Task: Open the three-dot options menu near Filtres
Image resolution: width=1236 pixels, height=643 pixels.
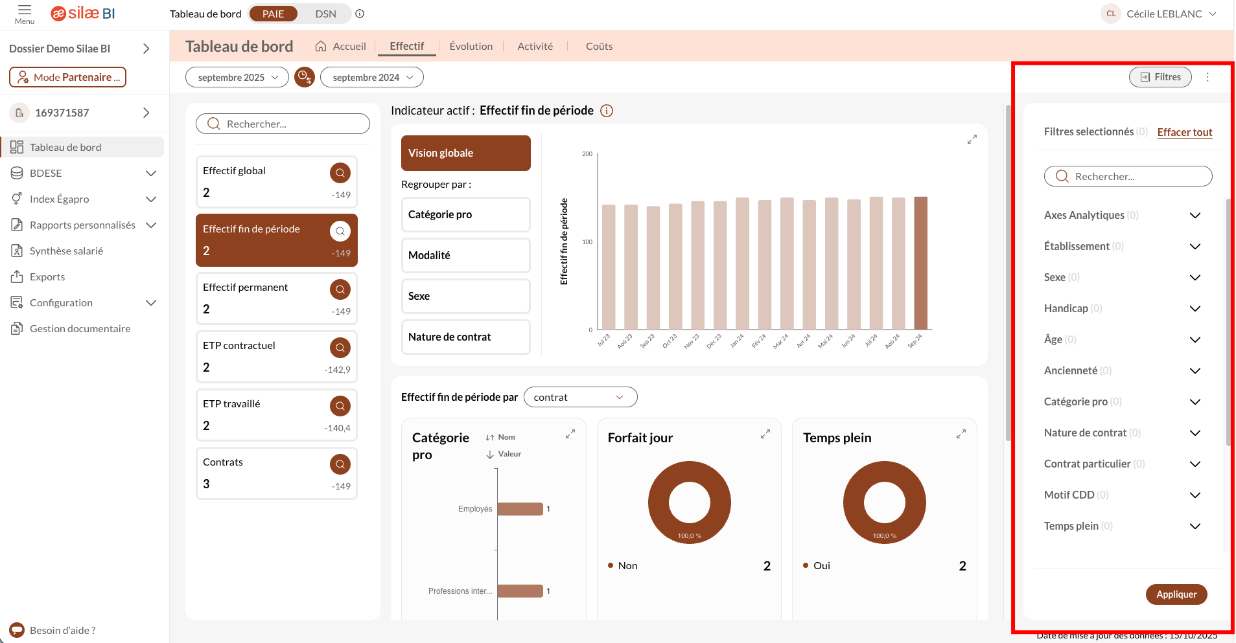Action: coord(1207,77)
